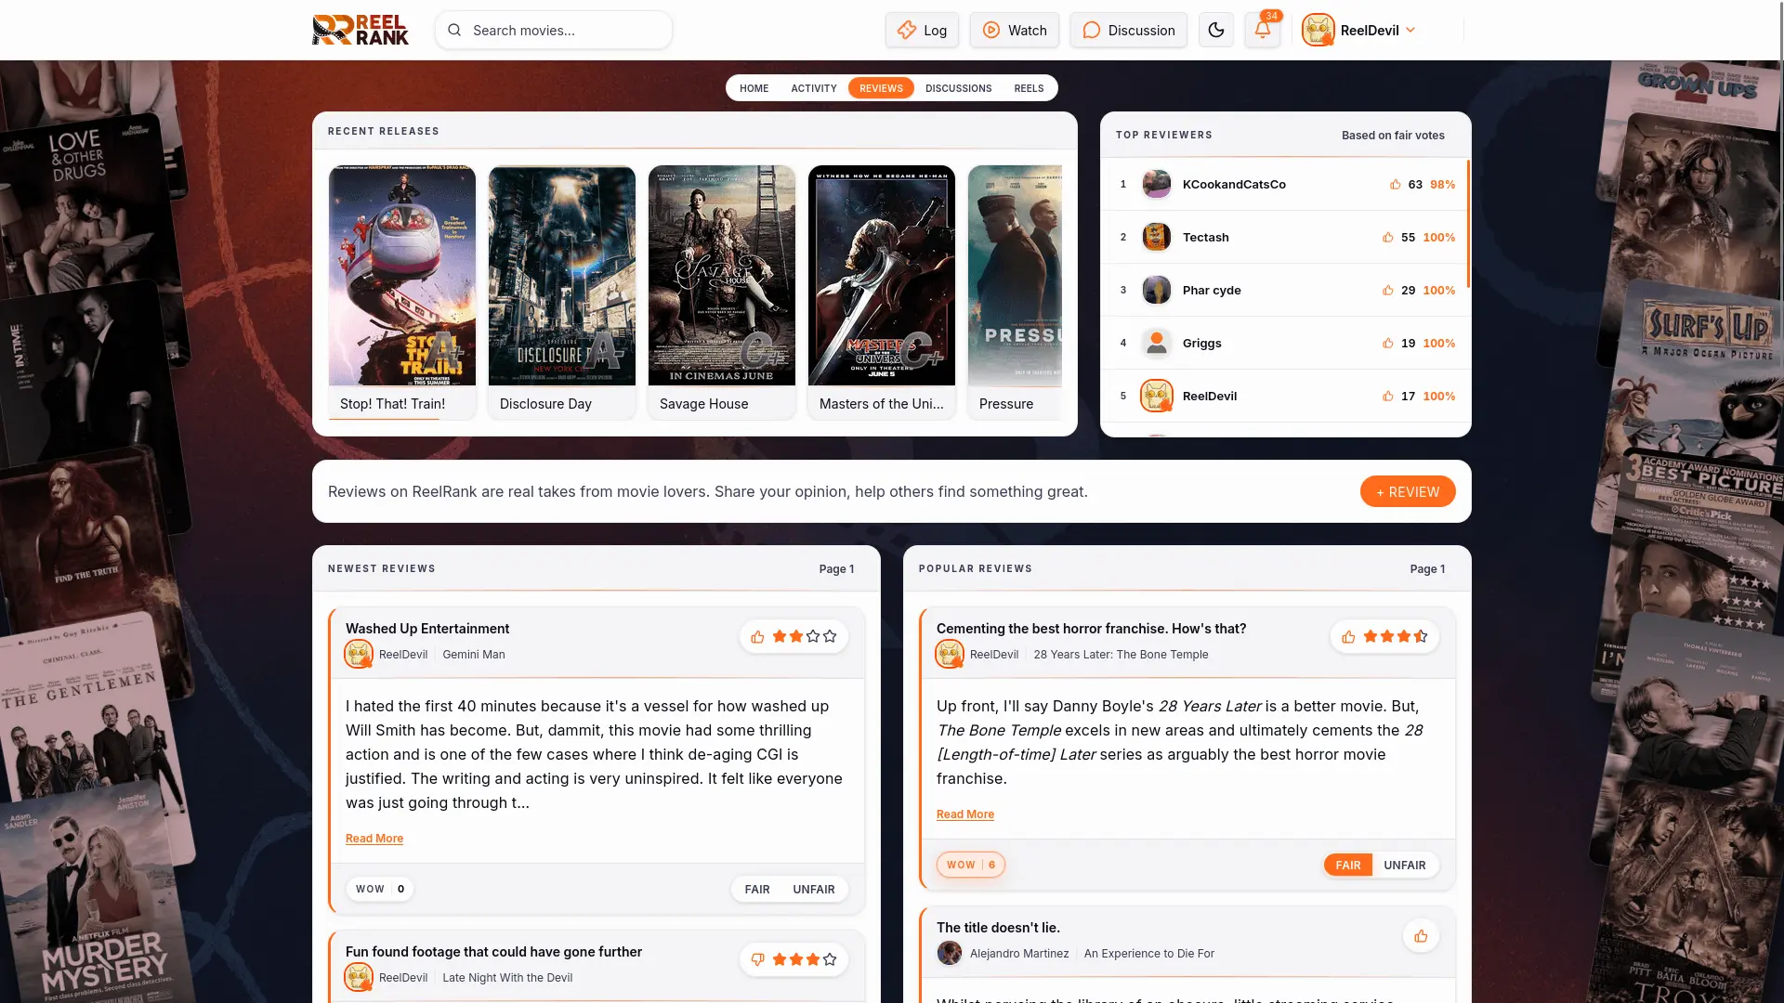
Task: Open Tectash avatar in Top Reviewers
Action: click(1157, 237)
